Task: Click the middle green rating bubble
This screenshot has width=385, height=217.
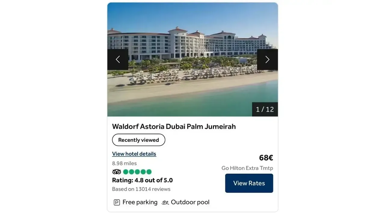Action: [137, 172]
